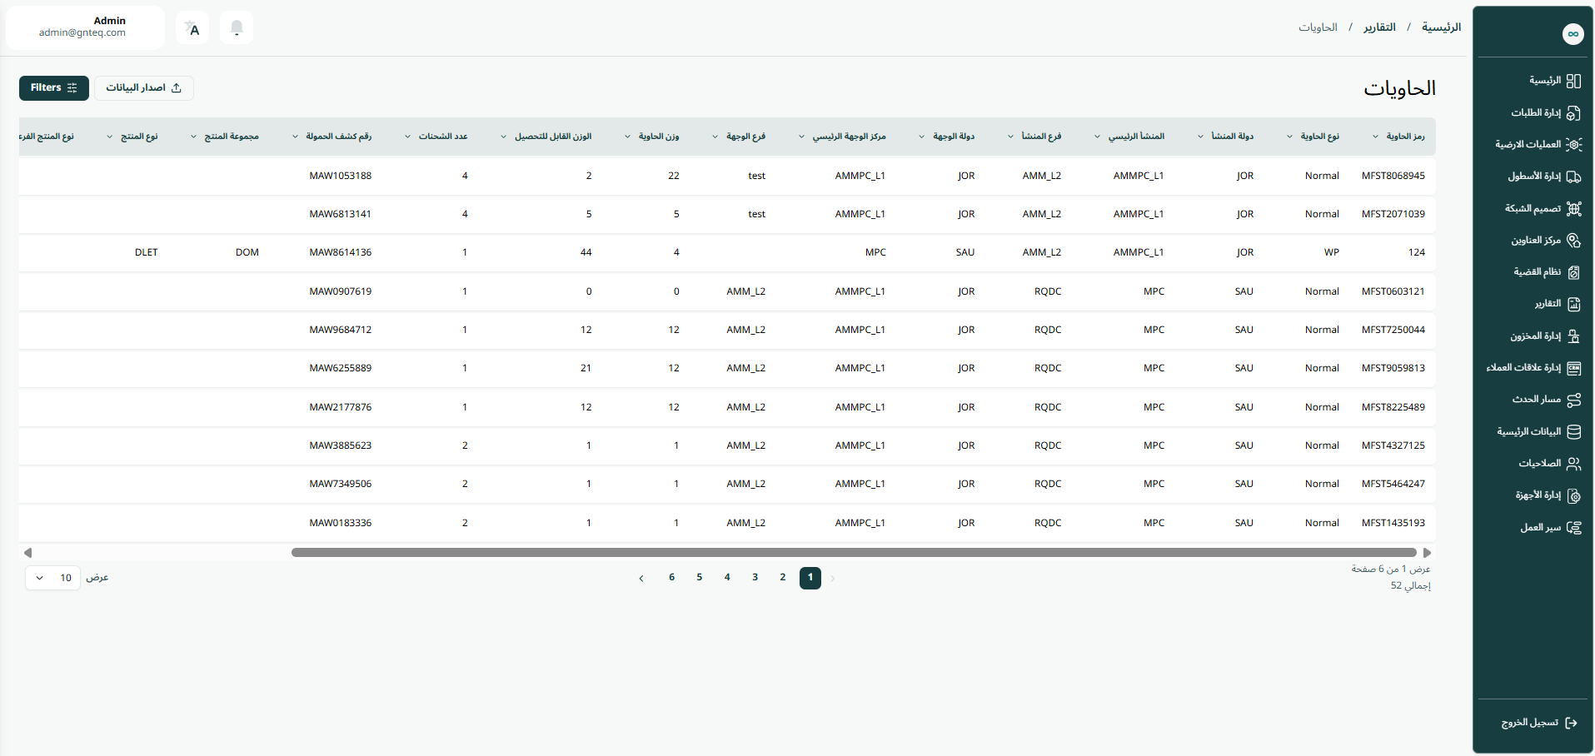Open the container code column sort chevron
This screenshot has height=756, width=1595.
pos(1375,137)
